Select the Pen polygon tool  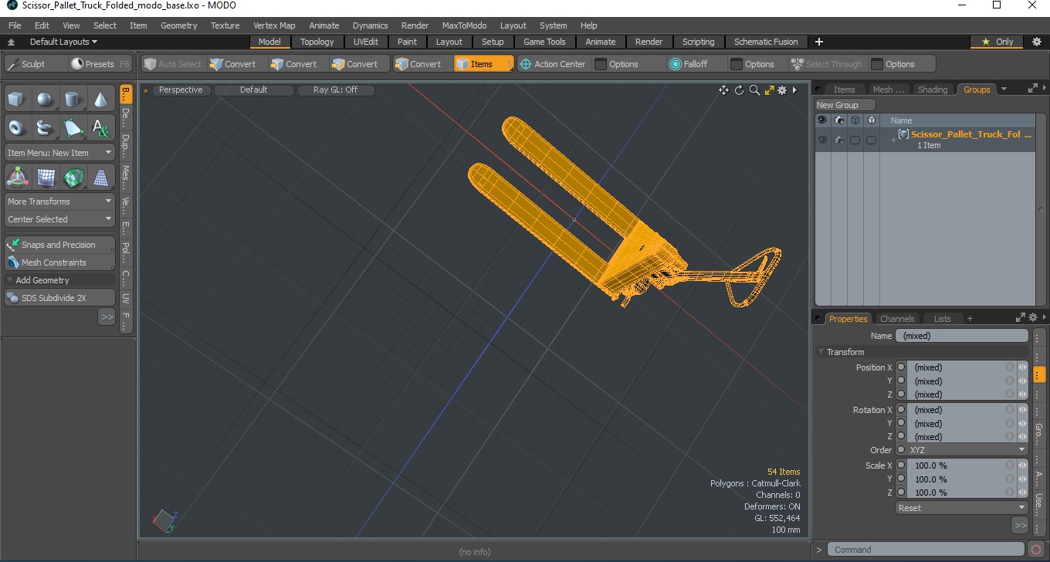click(73, 127)
